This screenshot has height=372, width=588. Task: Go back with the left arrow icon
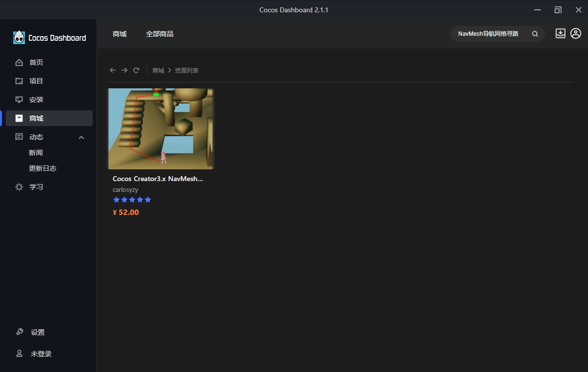[113, 70]
